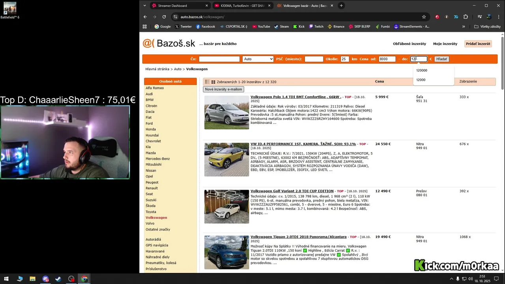Open the SKIP BLERP bookmark
The height and width of the screenshot is (284, 505).
coord(359,26)
